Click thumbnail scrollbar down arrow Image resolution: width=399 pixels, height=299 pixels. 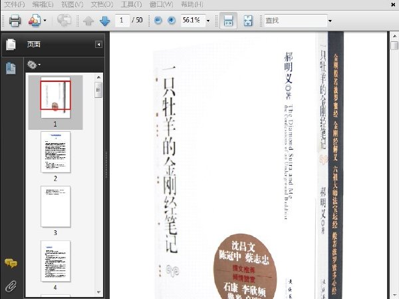click(x=98, y=292)
